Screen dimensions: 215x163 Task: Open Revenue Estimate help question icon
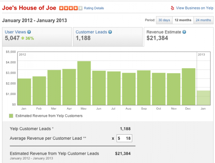pyautogui.click(x=184, y=32)
